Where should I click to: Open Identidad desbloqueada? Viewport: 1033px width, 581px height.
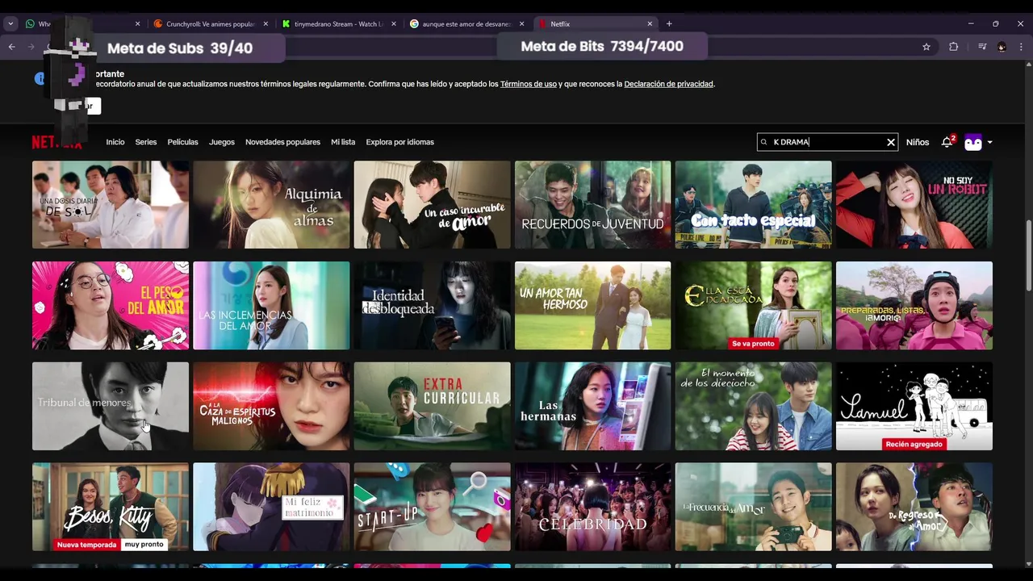432,305
